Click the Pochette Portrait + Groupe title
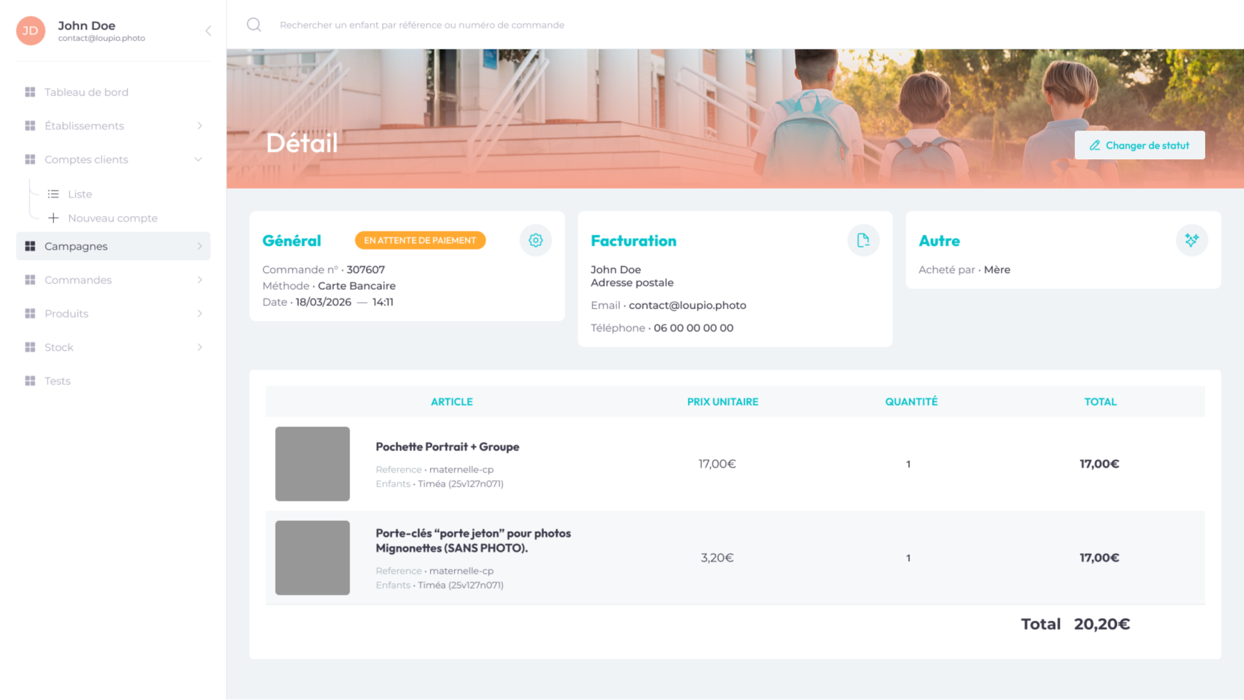The width and height of the screenshot is (1244, 700). [447, 447]
